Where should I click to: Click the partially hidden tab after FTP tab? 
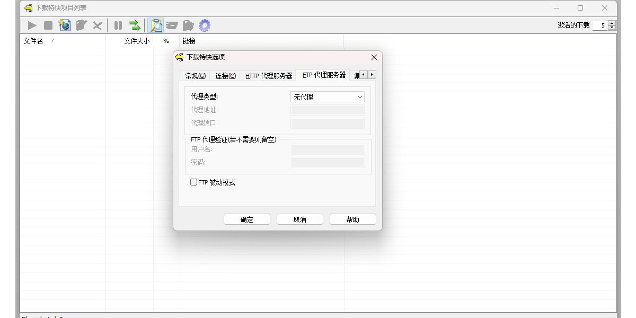(356, 75)
